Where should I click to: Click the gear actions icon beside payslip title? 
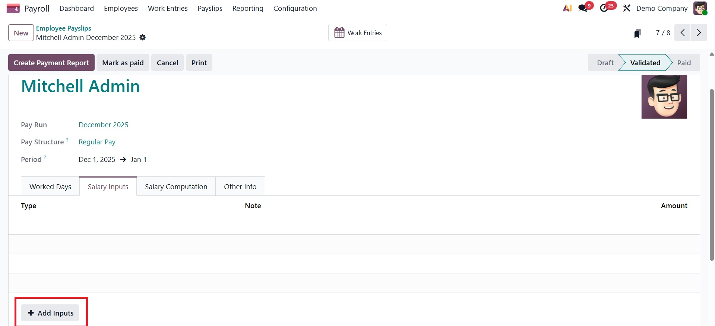pos(143,38)
